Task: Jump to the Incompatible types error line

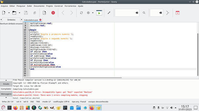Action: point(53,92)
